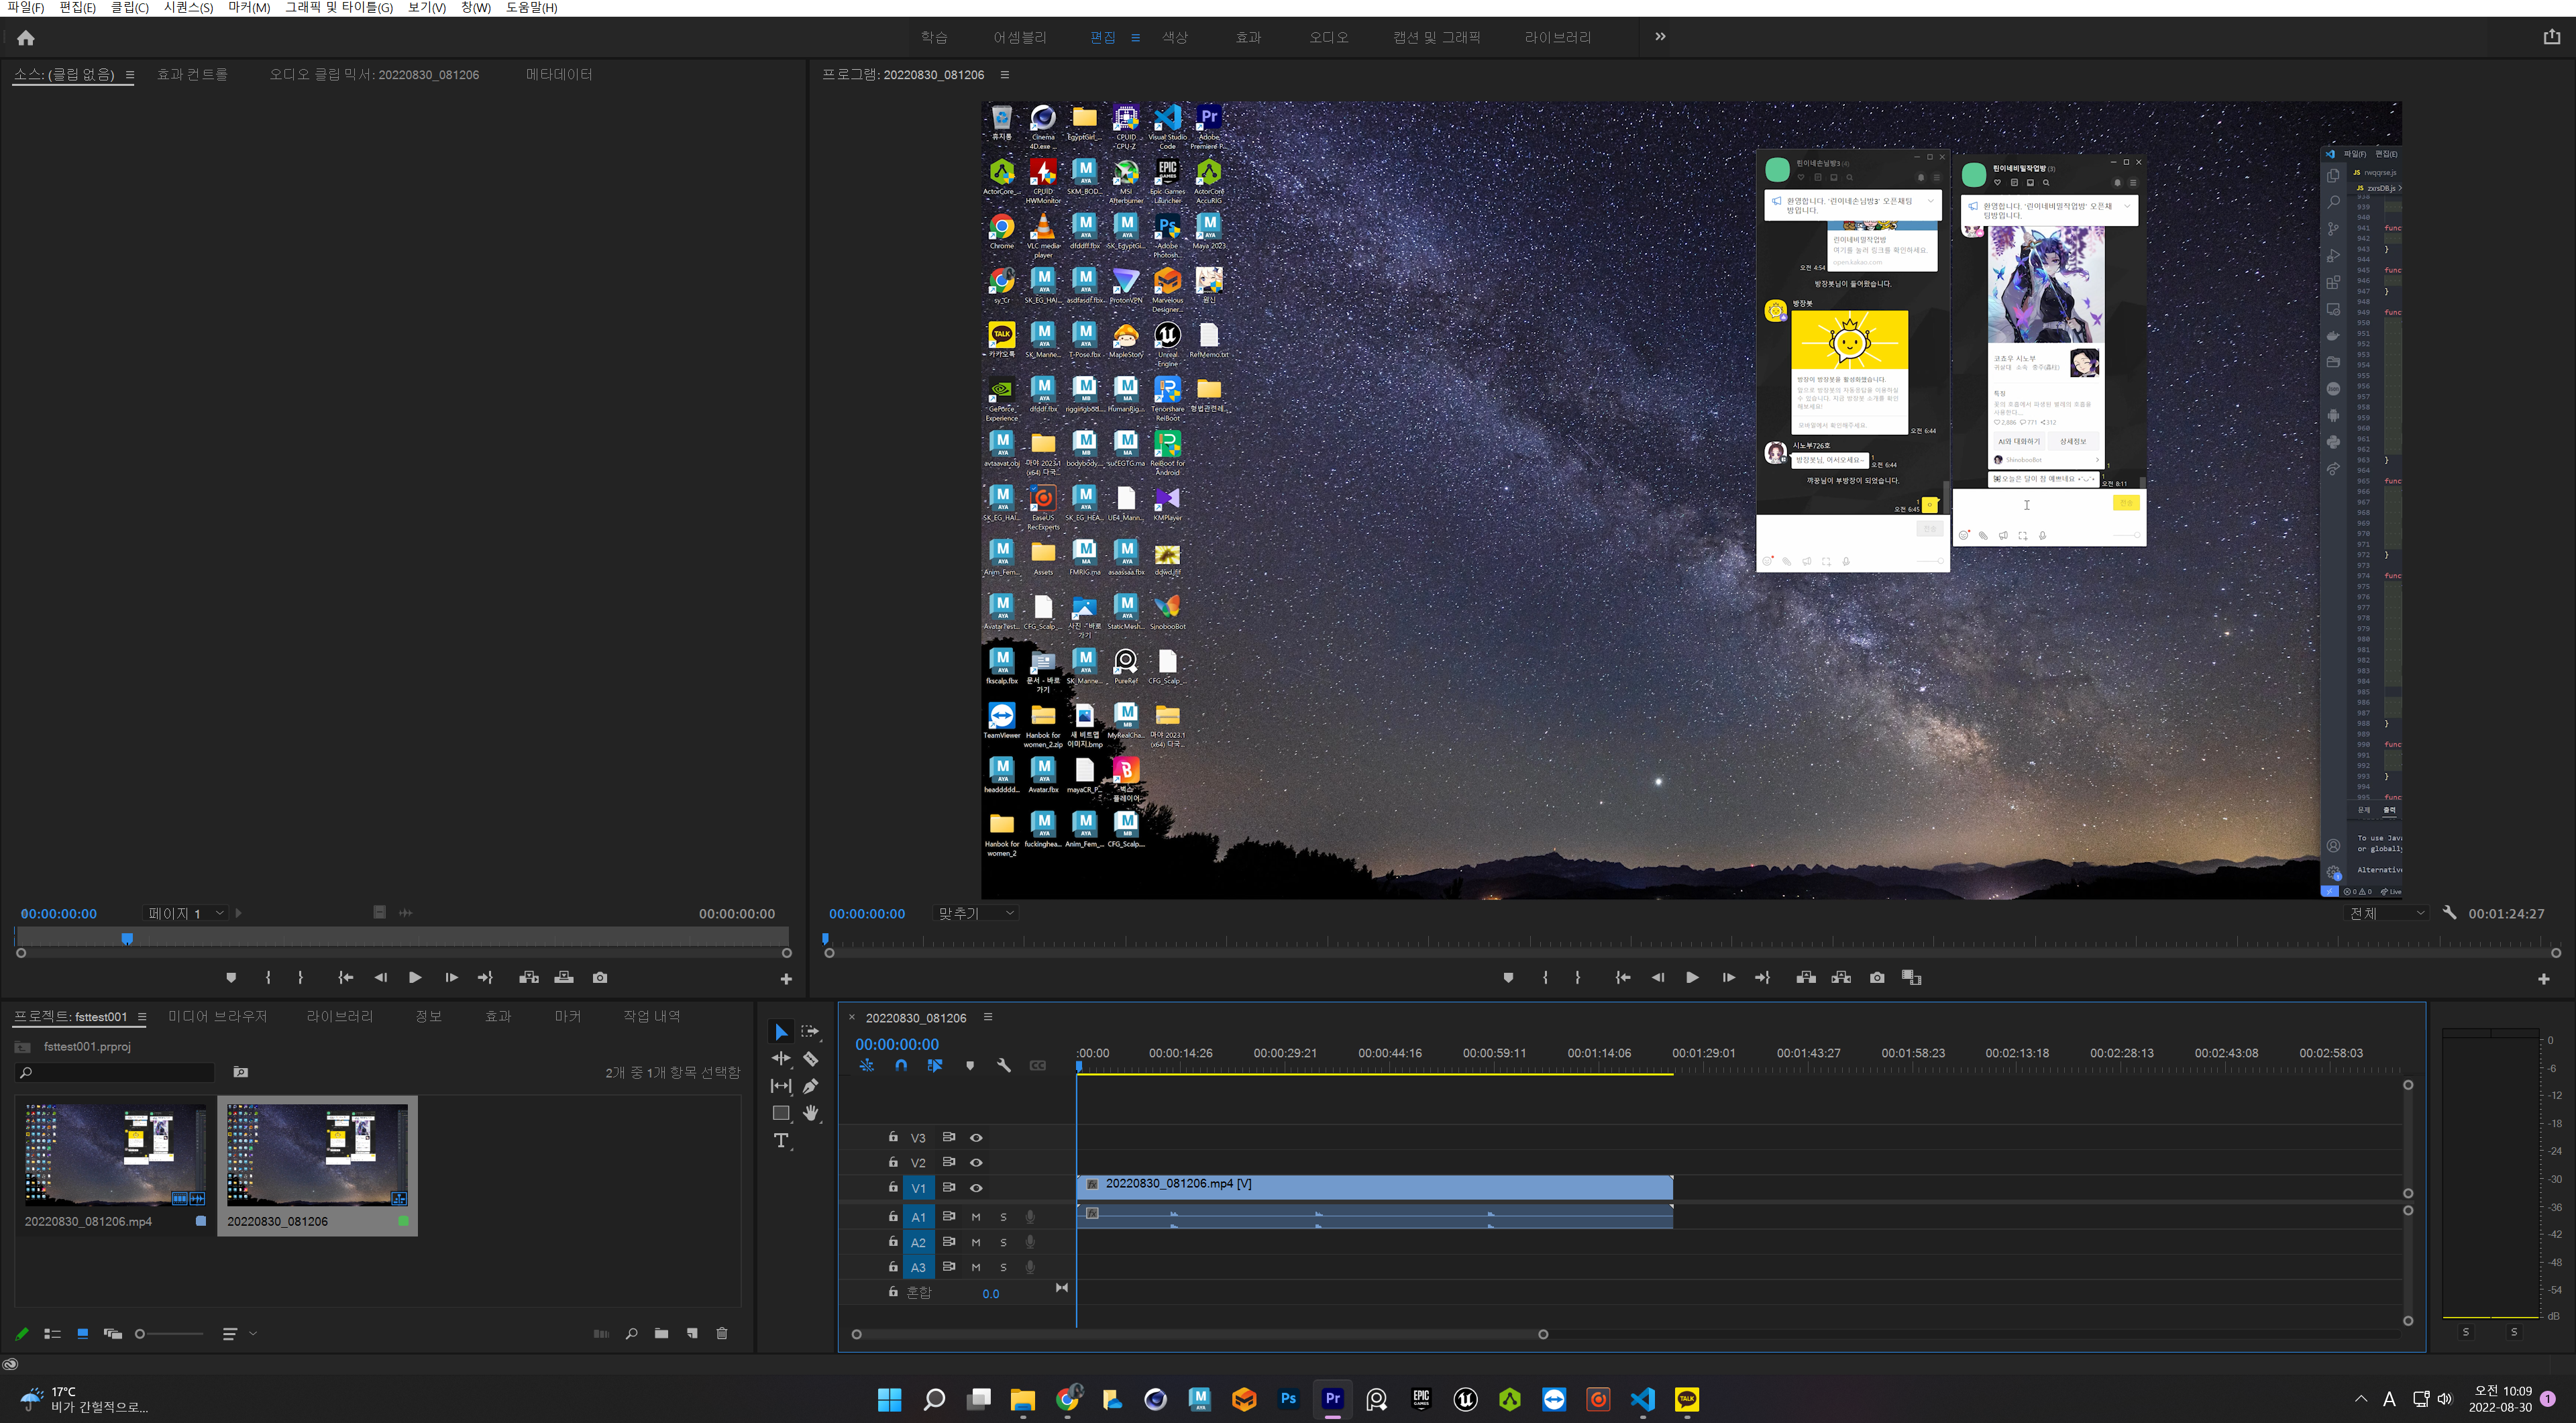This screenshot has width=2576, height=1423.
Task: Play the Program monitor sequence
Action: click(1692, 978)
